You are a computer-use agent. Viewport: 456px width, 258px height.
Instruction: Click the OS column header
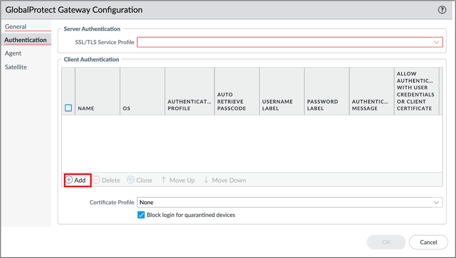click(x=127, y=108)
